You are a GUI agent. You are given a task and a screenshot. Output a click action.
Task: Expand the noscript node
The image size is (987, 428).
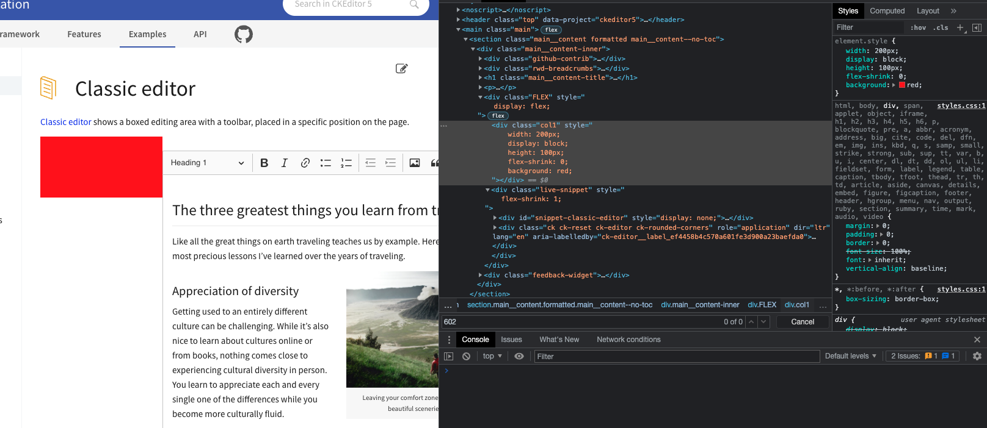458,10
